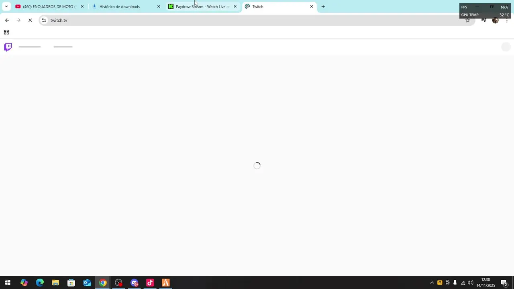The image size is (514, 289).
Task: Click the GPU TEMP overlay readout
Action: pyautogui.click(x=485, y=15)
